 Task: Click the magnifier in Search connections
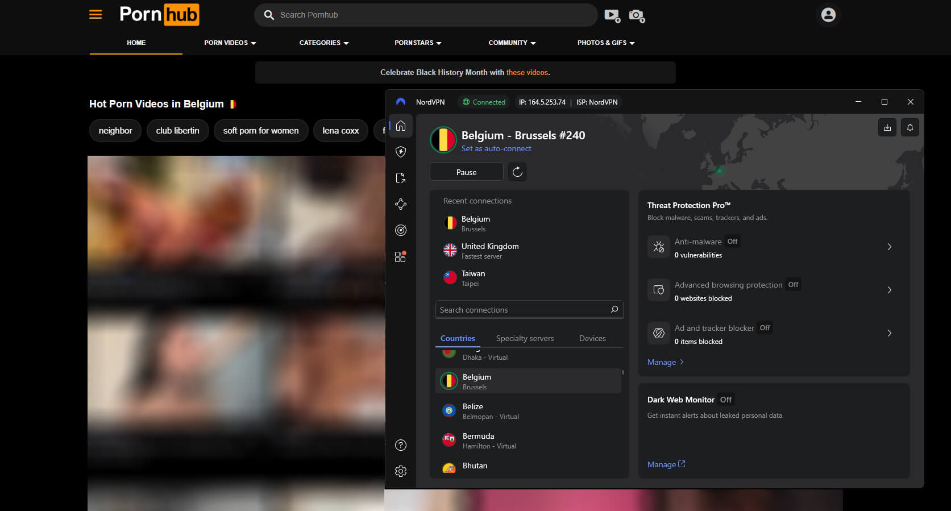pos(614,309)
